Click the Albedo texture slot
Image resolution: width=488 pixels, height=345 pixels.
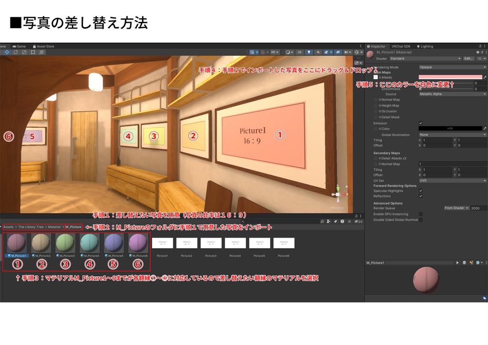[376, 77]
